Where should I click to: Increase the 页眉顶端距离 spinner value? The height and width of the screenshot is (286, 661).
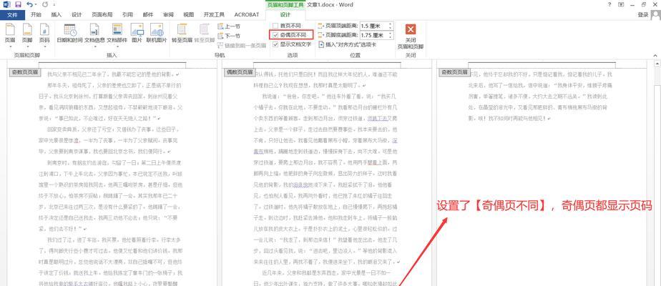[x=391, y=24]
